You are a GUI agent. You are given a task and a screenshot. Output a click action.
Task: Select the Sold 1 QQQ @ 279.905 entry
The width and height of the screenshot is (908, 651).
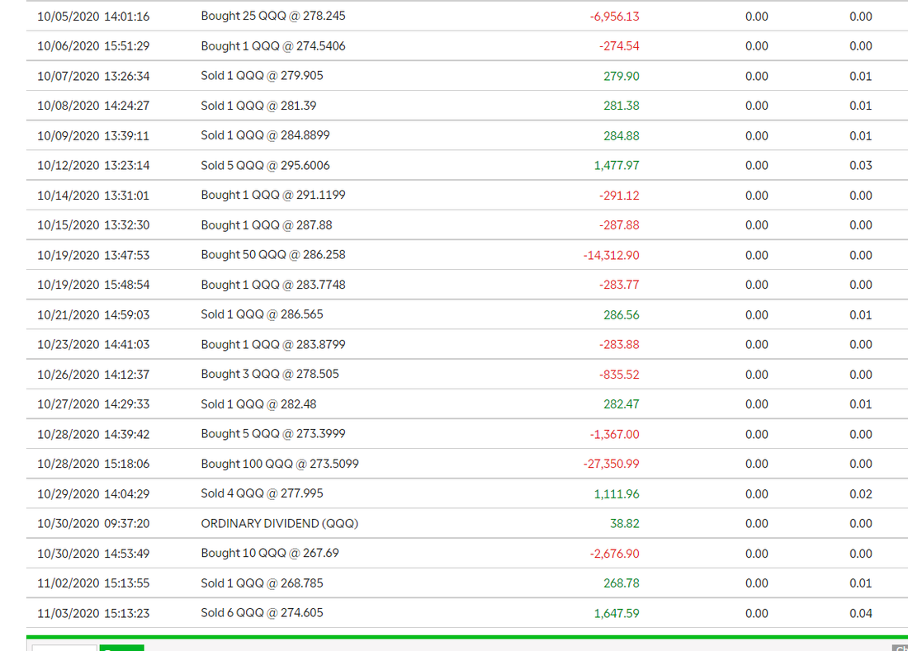tap(264, 75)
